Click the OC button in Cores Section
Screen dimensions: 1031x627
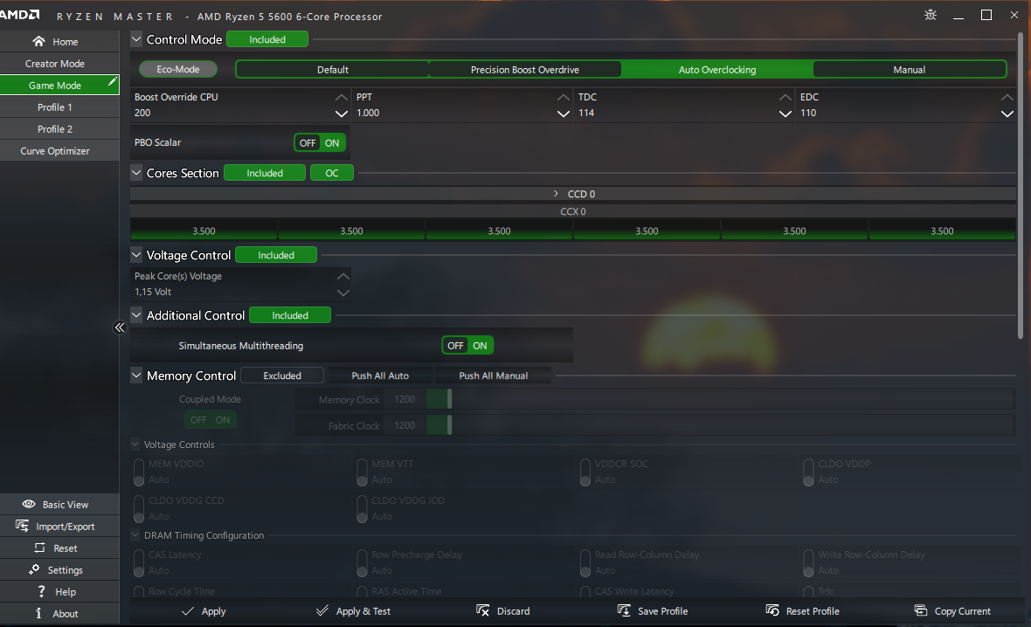[x=332, y=173]
